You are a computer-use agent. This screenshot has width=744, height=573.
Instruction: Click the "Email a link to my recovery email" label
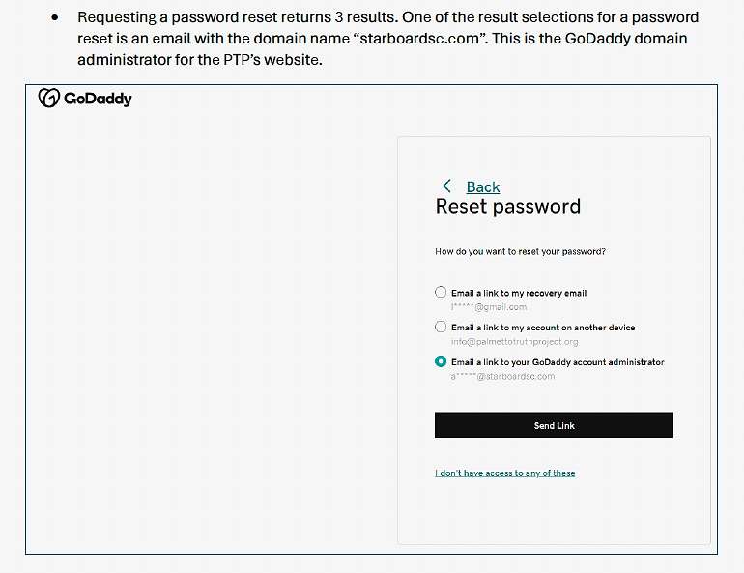tap(519, 293)
